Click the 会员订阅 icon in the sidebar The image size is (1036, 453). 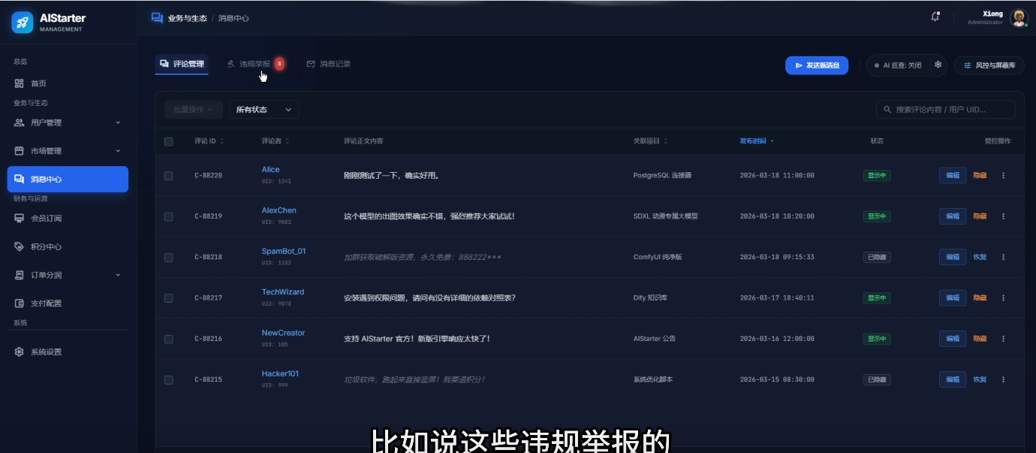tap(20, 219)
